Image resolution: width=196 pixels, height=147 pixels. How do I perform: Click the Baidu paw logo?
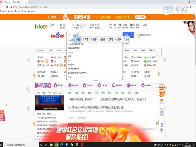tap(58, 35)
